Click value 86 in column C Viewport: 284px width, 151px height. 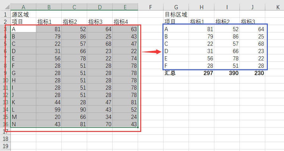click(x=74, y=36)
